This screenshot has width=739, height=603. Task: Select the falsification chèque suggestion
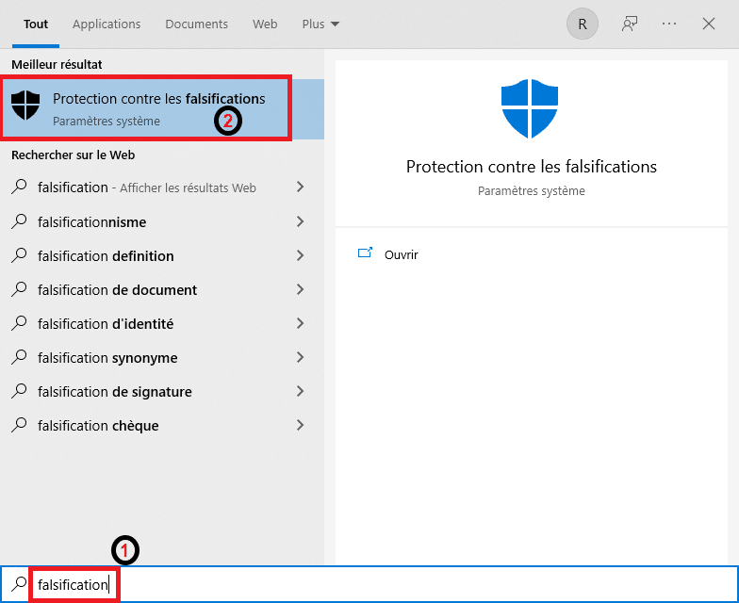(x=162, y=425)
